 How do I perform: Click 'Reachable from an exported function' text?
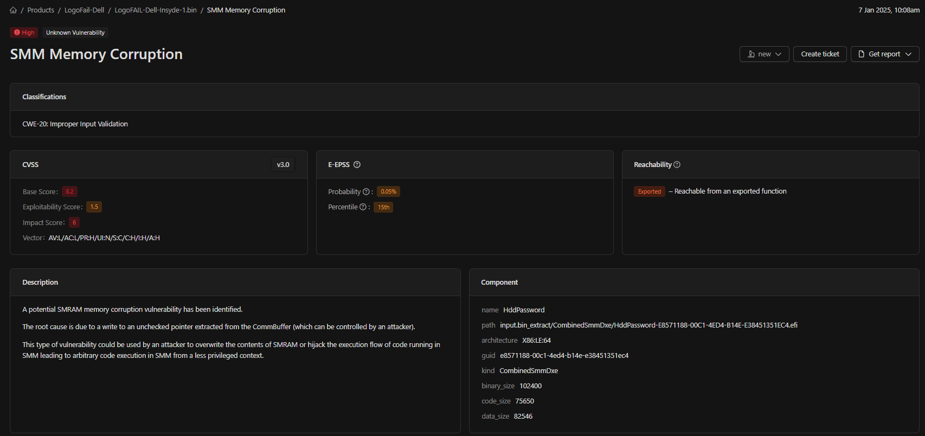(x=730, y=191)
